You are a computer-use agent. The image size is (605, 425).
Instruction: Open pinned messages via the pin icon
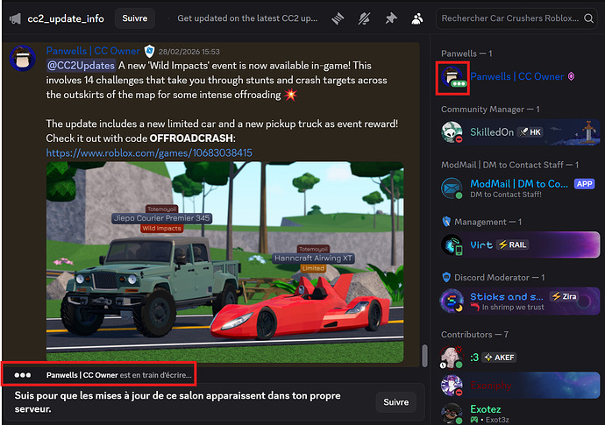click(x=388, y=18)
